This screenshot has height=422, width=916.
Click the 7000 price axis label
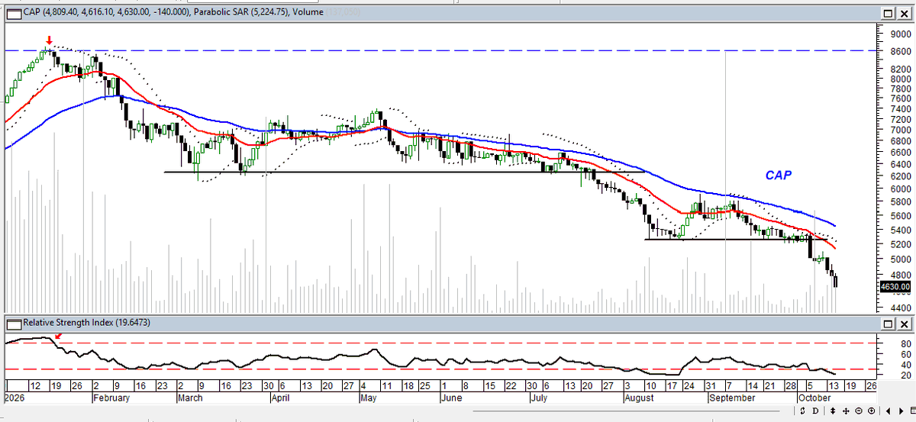pos(900,130)
